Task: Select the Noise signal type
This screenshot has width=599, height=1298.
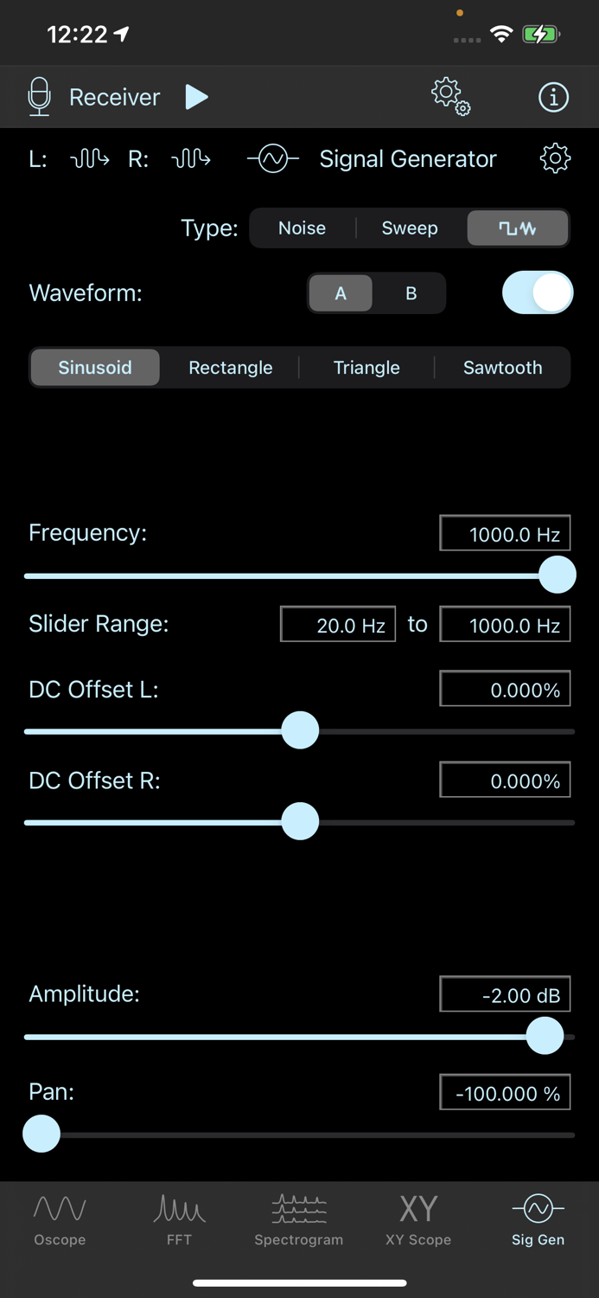Action: tap(301, 228)
